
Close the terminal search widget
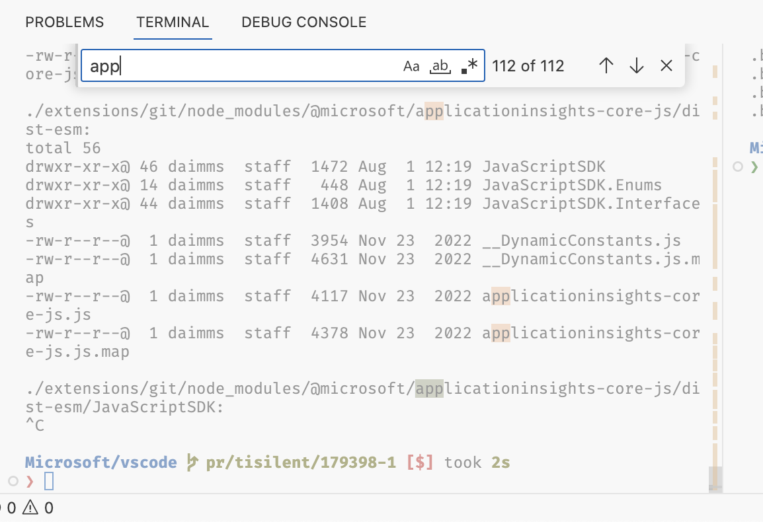coord(666,65)
